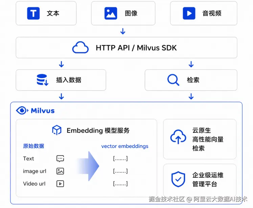Screen dimensions: 253x208
Task: Click the magnifier search icon beside 检索
Action: tap(173, 80)
